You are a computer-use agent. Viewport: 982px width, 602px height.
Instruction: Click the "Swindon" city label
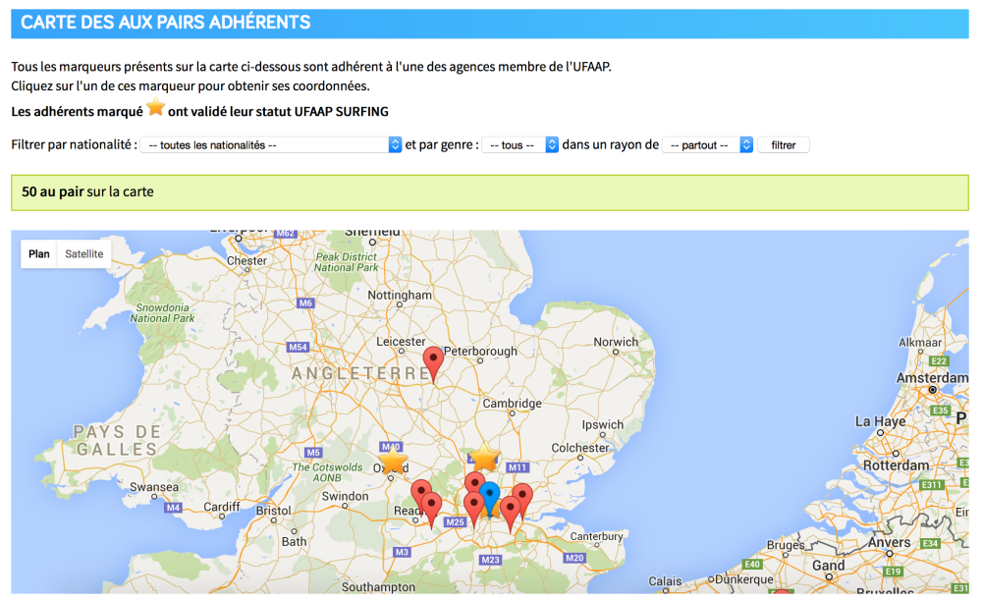coord(345,496)
